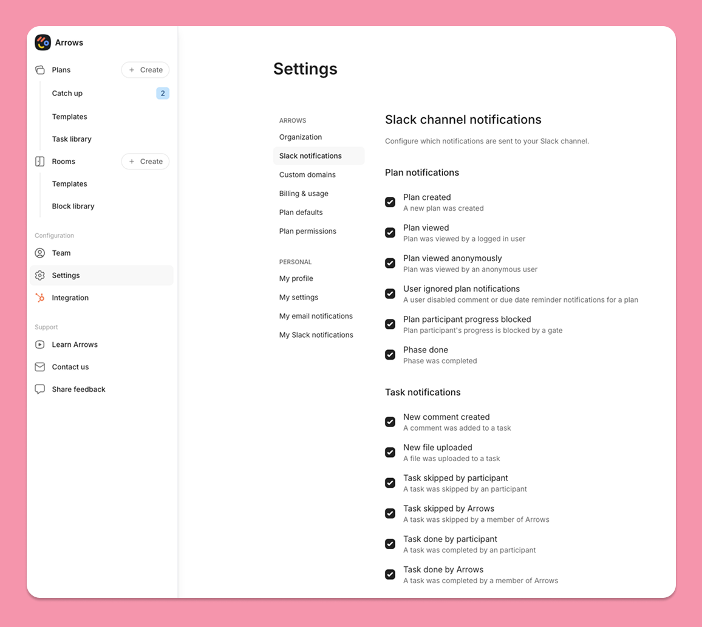This screenshot has height=627, width=702.
Task: Click the Rooms door icon
Action: tap(40, 161)
